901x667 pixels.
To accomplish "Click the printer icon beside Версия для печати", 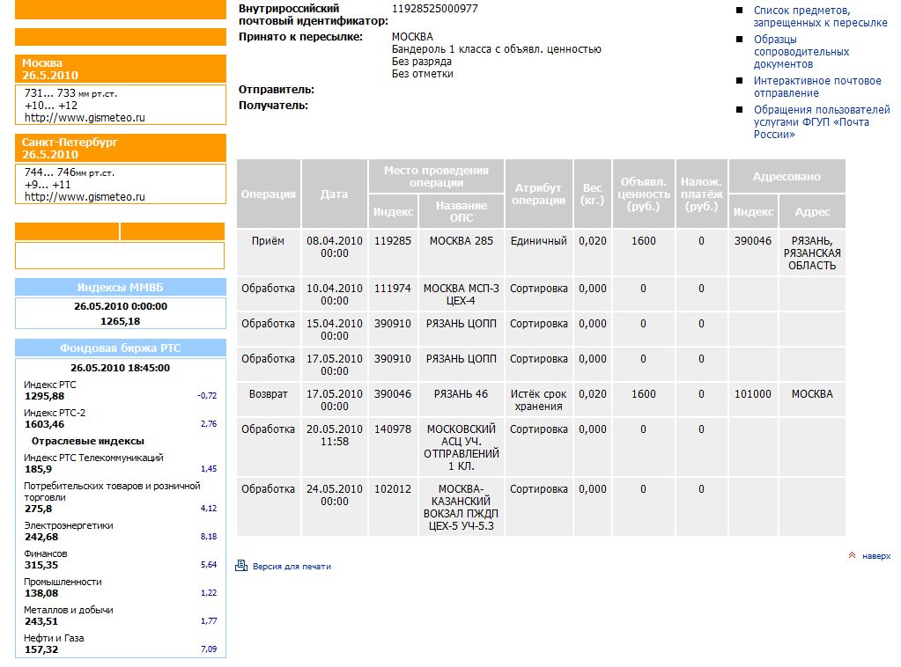I will tap(241, 566).
